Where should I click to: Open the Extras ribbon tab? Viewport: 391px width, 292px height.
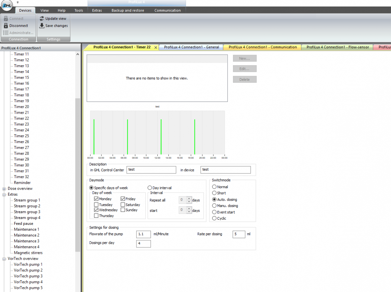point(97,10)
